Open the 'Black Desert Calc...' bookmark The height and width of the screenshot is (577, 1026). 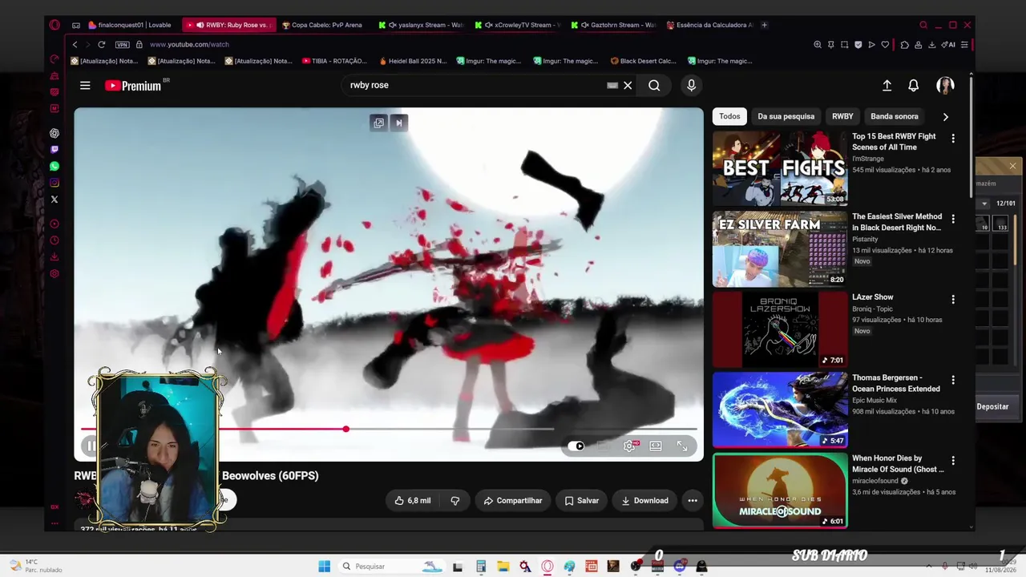pos(644,61)
